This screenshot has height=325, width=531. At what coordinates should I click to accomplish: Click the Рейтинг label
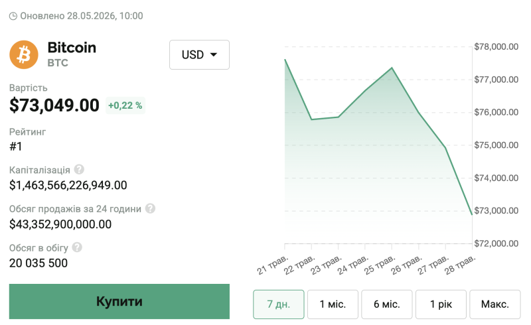27,132
